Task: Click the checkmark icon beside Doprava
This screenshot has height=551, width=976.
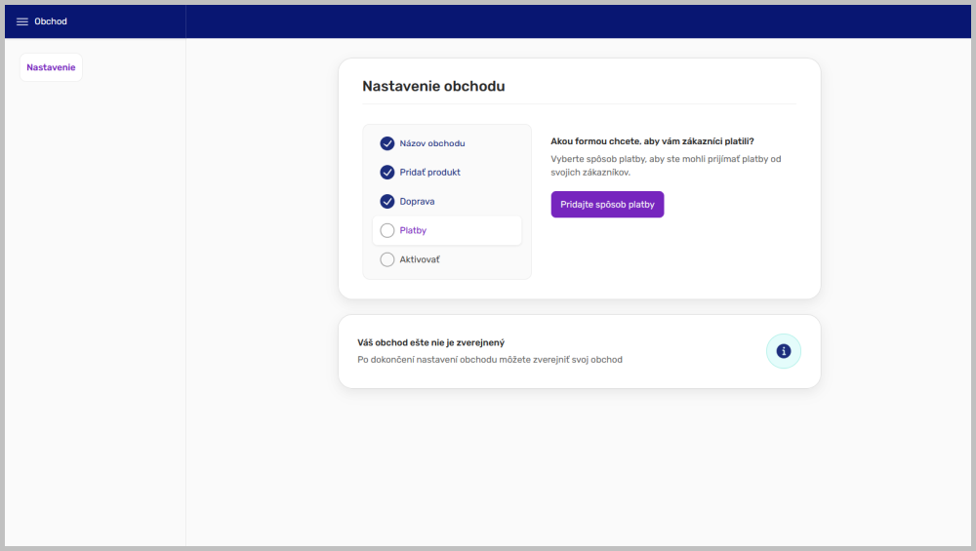Action: pyautogui.click(x=387, y=202)
